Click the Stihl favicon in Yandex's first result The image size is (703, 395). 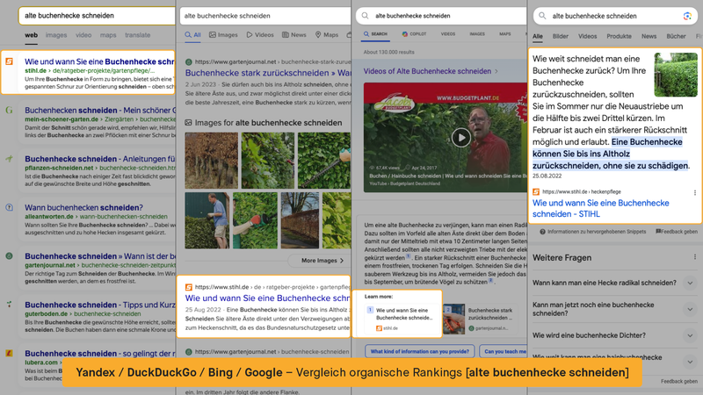(9, 61)
